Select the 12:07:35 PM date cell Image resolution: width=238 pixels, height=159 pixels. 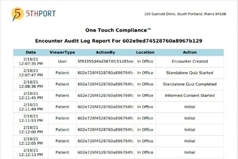tap(31, 61)
